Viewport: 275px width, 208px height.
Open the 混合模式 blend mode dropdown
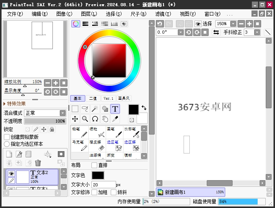(x=62, y=113)
